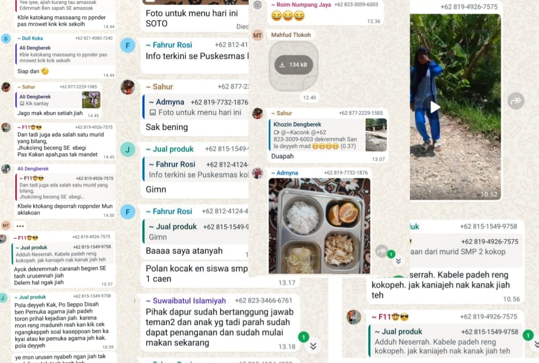Tap the forward arrow beside the video
The width and height of the screenshot is (539, 363).
(x=516, y=101)
